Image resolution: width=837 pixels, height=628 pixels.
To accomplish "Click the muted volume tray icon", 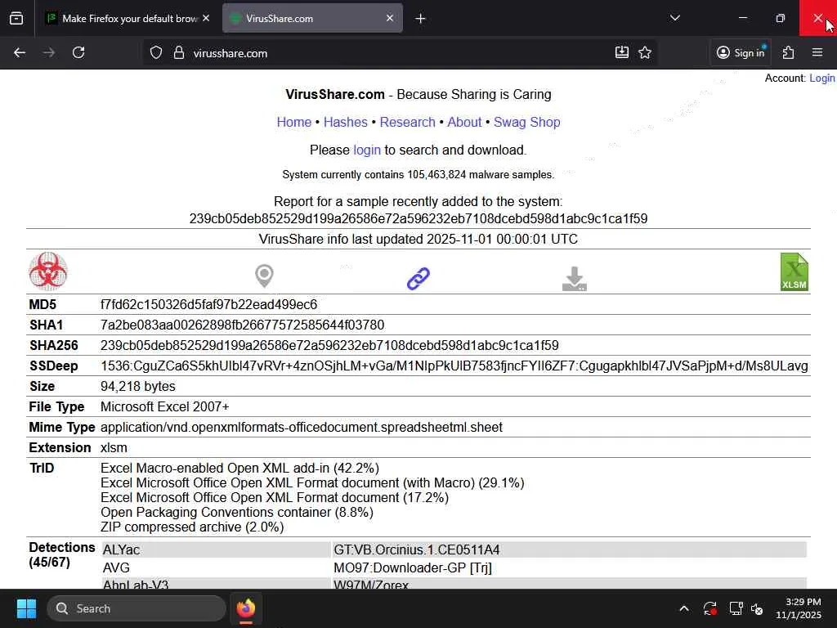I will [756, 608].
